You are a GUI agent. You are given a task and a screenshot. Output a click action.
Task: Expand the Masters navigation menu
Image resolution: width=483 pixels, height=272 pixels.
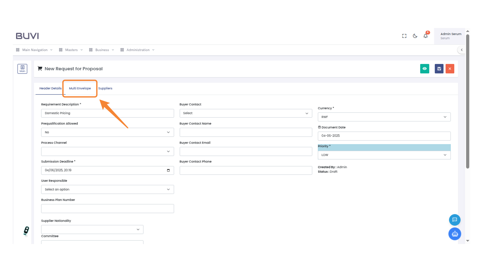[x=71, y=50]
